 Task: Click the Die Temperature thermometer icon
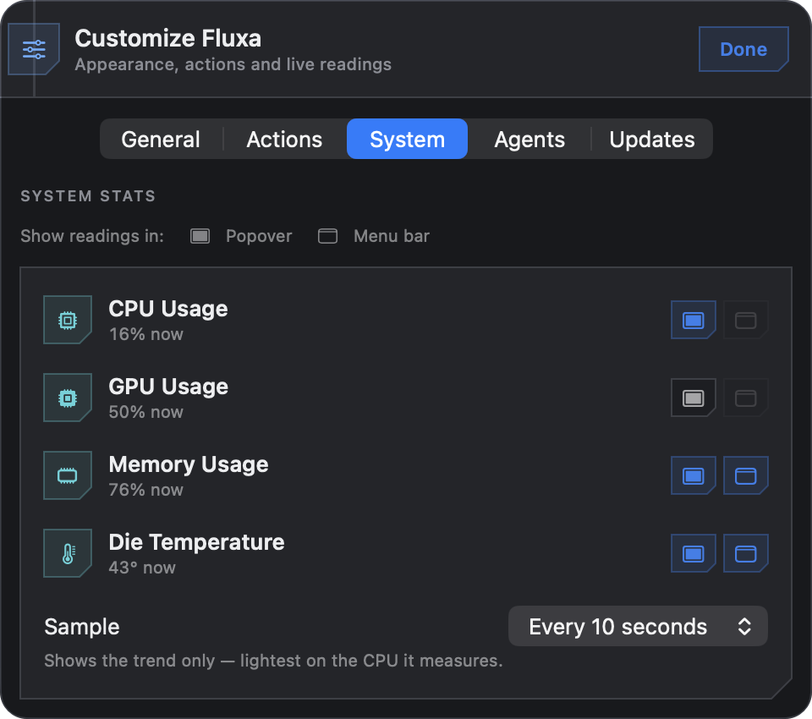coord(68,553)
